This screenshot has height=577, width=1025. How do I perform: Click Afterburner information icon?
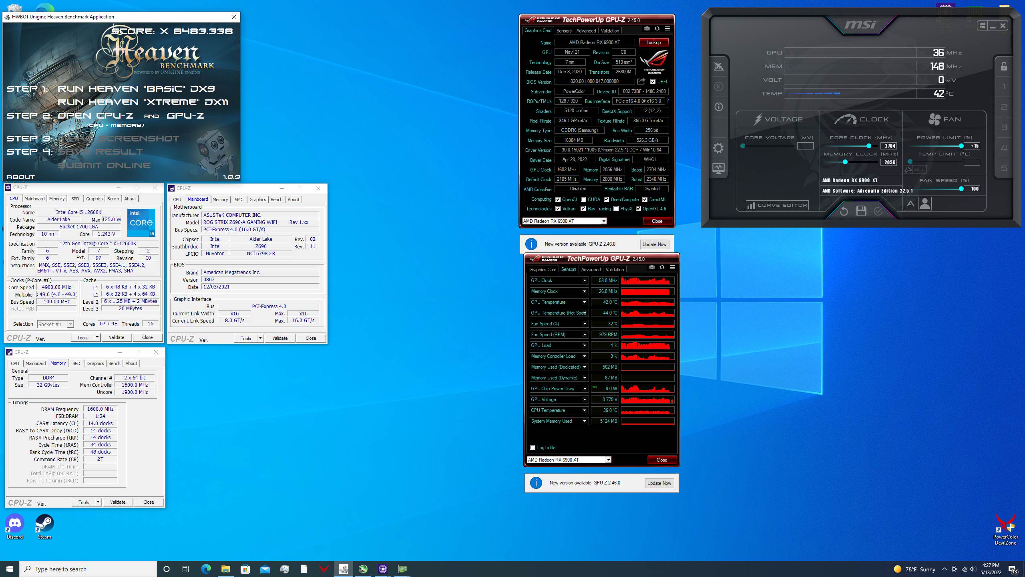coord(719,107)
